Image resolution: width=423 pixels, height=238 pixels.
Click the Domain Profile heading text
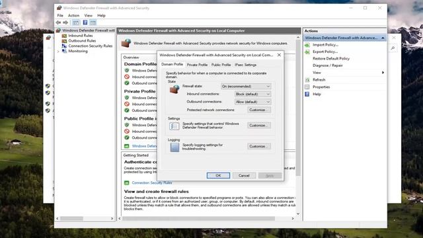click(x=140, y=64)
